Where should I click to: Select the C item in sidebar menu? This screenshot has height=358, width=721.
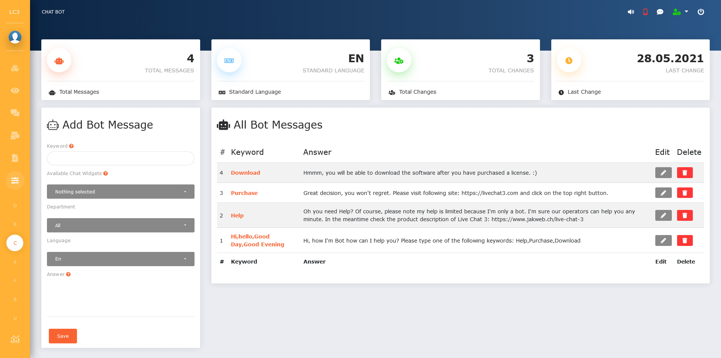click(15, 243)
